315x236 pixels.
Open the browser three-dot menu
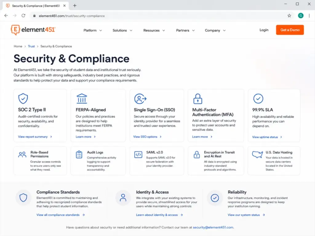click(309, 16)
